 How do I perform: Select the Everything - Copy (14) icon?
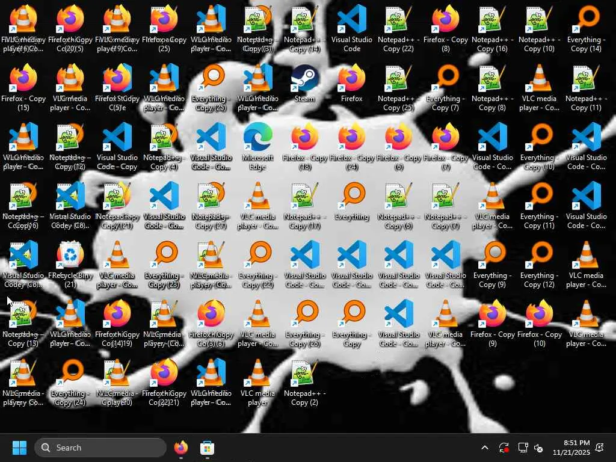pyautogui.click(x=586, y=29)
